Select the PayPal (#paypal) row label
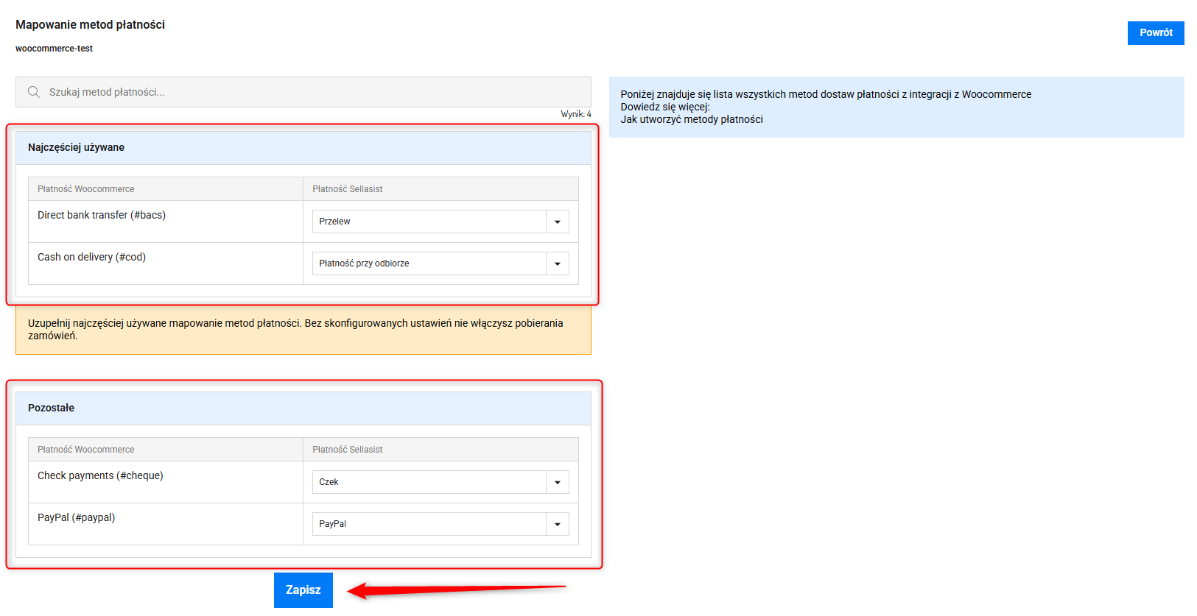This screenshot has width=1197, height=616. [76, 517]
